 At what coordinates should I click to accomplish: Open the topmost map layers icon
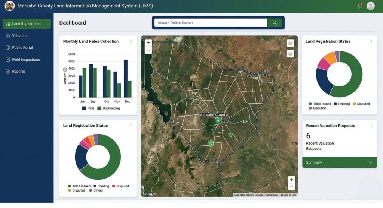pos(290,43)
